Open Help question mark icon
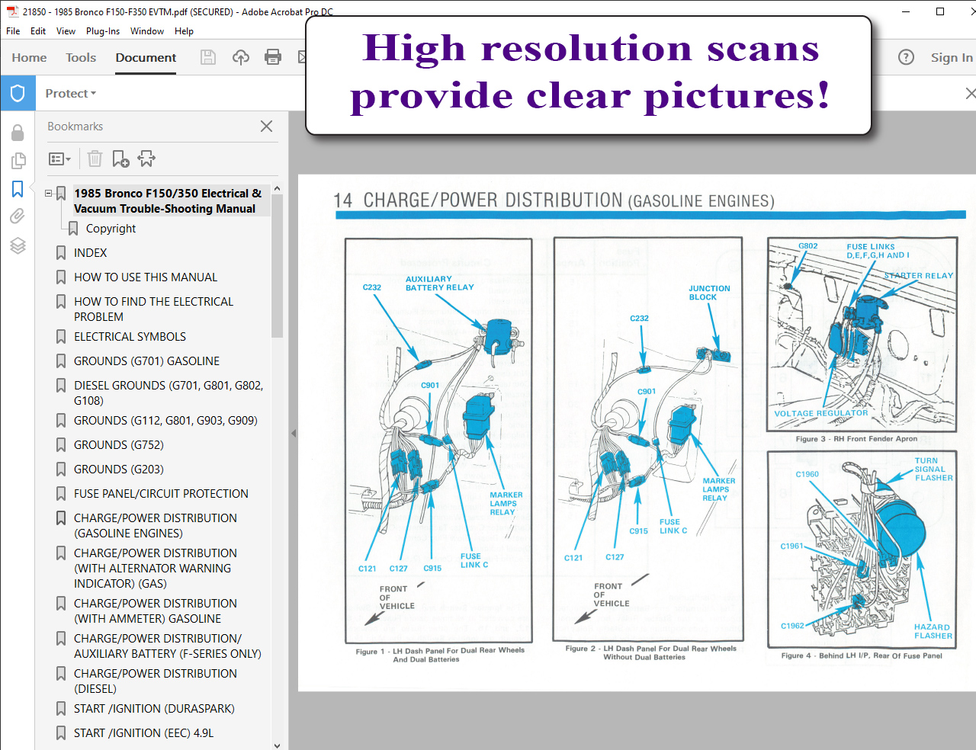This screenshot has width=976, height=750. click(906, 57)
